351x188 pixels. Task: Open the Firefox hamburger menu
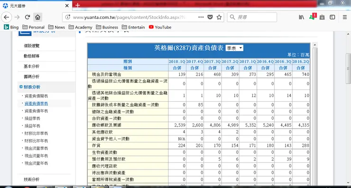345,17
